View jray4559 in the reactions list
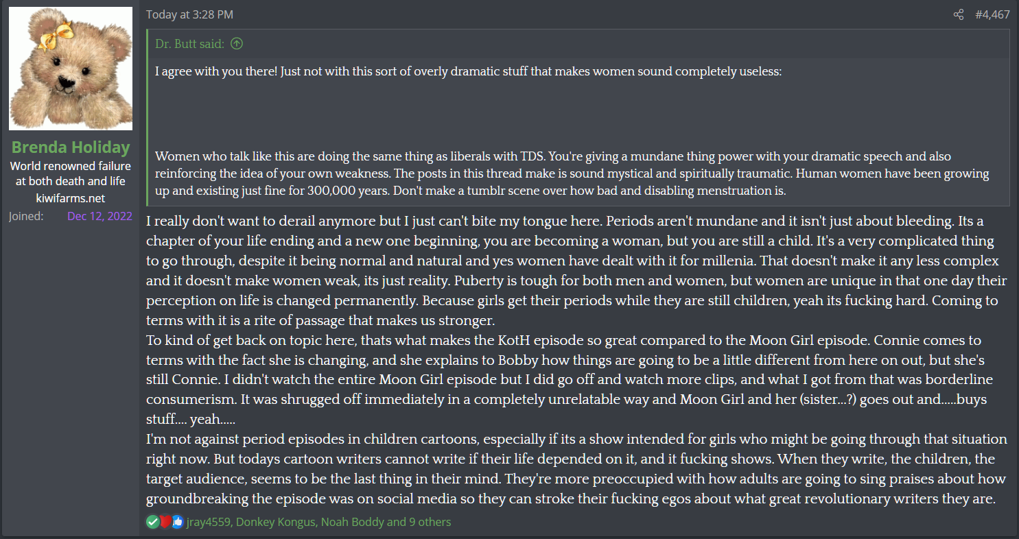The height and width of the screenshot is (539, 1019). pos(209,522)
